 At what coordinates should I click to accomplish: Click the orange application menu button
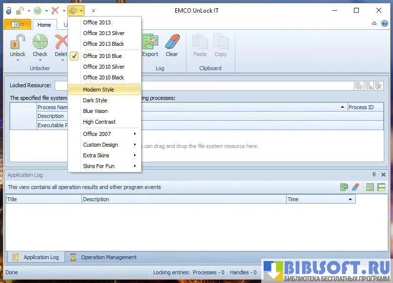coord(17,24)
